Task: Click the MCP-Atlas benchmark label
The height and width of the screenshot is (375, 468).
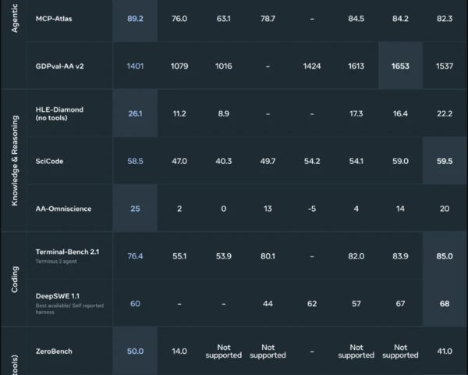Action: [x=54, y=19]
